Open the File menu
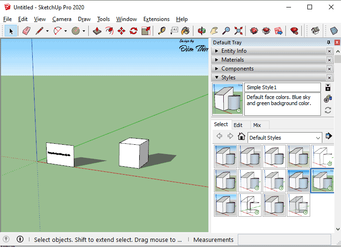Image resolution: width=341 pixels, height=247 pixels. pos(7,19)
